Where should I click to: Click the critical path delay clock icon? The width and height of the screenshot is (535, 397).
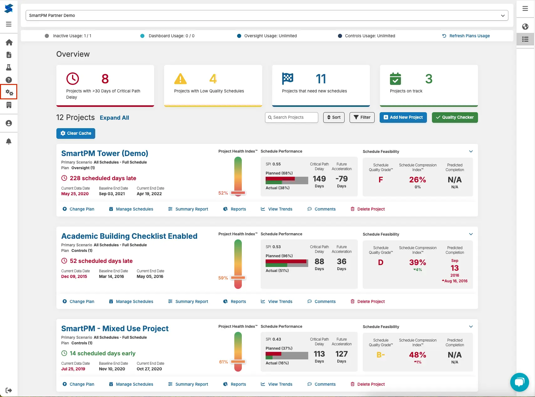pos(73,79)
